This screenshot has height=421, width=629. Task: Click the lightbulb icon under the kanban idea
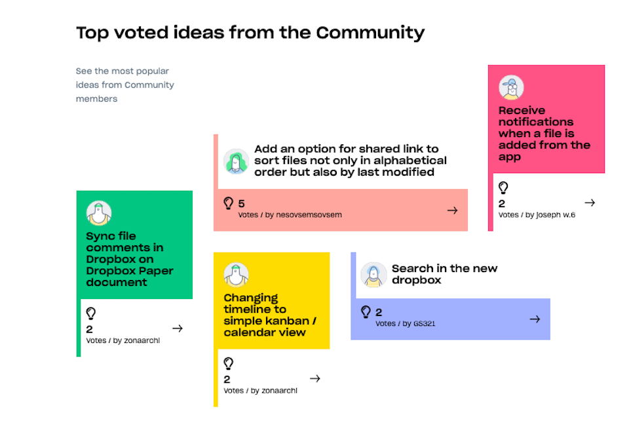point(229,363)
